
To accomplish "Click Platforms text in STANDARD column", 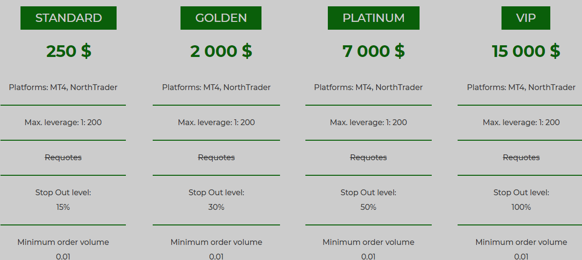I will (63, 88).
